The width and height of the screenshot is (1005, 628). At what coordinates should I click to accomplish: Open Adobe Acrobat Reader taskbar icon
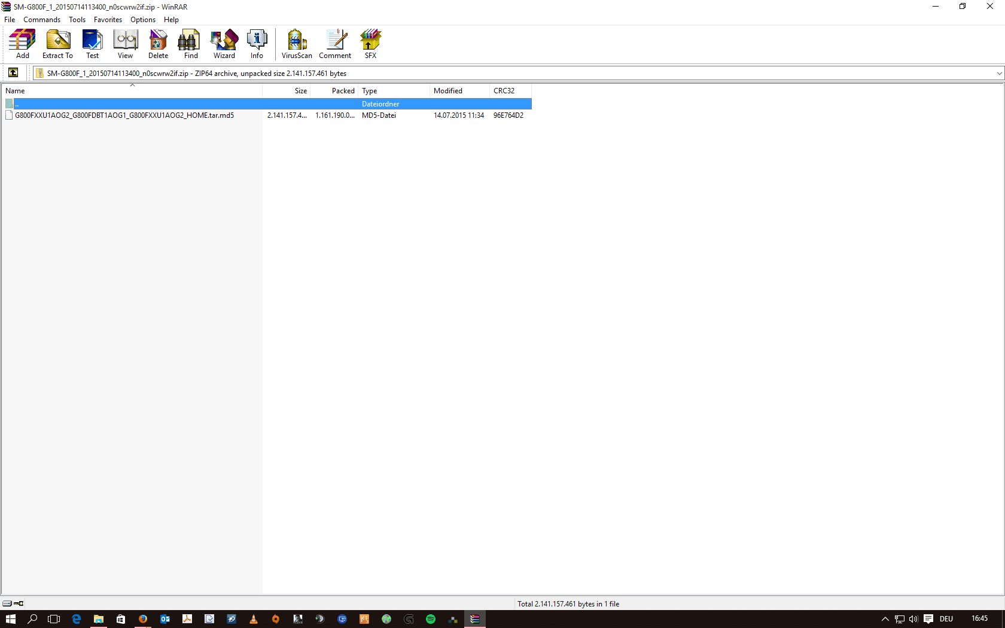[x=187, y=619]
